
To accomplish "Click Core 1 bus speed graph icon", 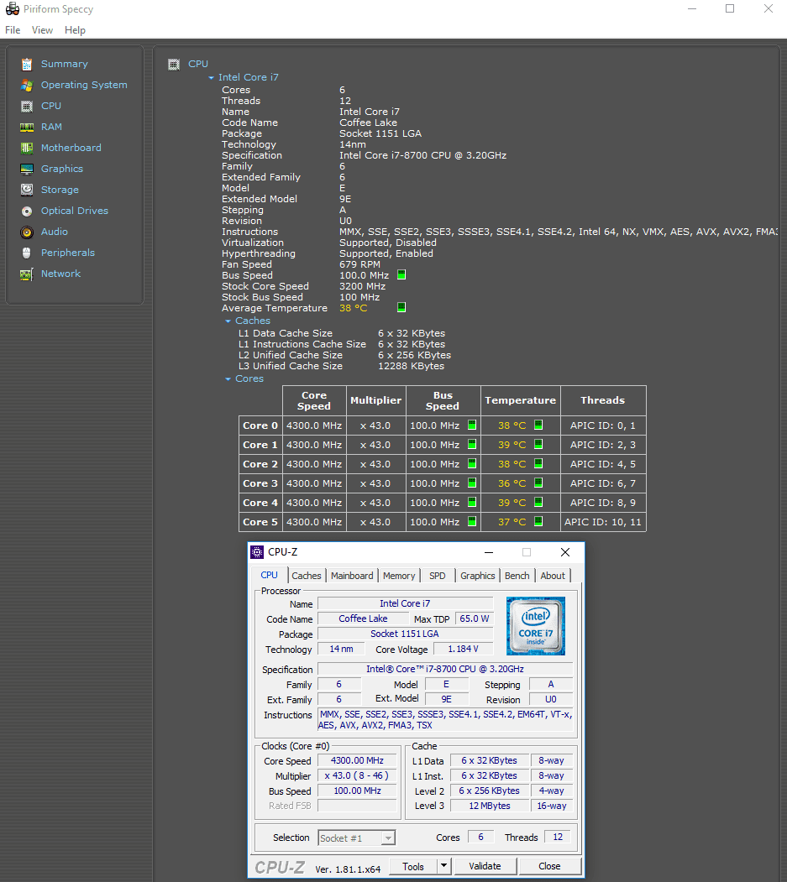I will [x=472, y=444].
